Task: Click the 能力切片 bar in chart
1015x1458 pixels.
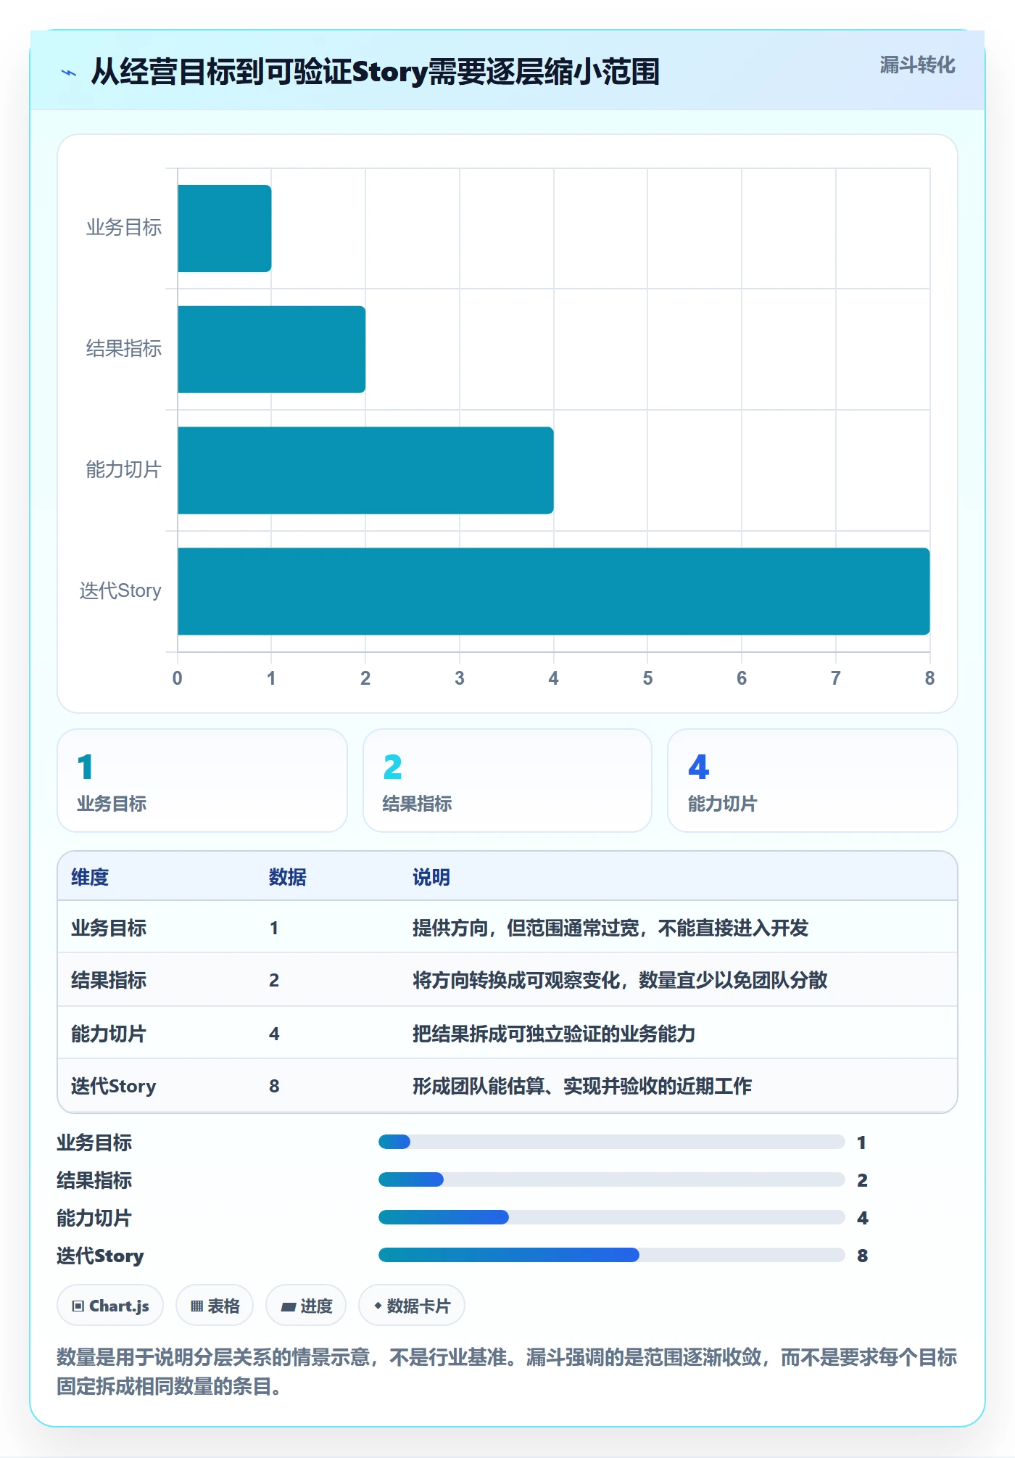Action: [365, 470]
